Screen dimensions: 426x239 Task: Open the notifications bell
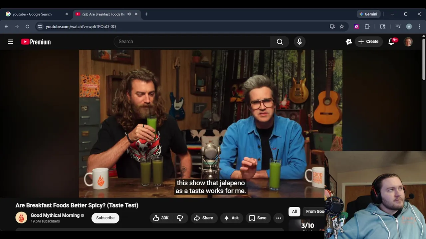coord(392,41)
